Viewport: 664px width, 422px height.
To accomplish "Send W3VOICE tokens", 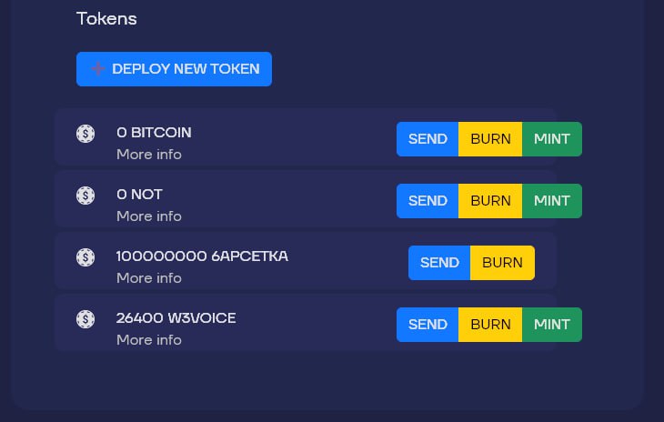I will pyautogui.click(x=428, y=325).
